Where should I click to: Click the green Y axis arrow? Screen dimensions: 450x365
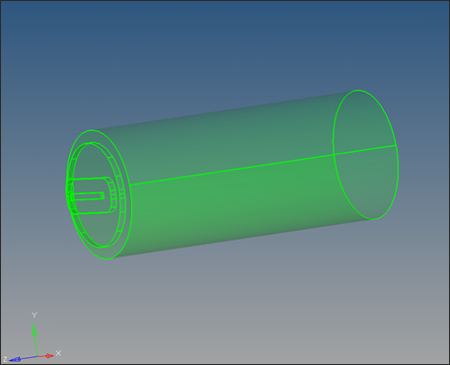coord(35,338)
